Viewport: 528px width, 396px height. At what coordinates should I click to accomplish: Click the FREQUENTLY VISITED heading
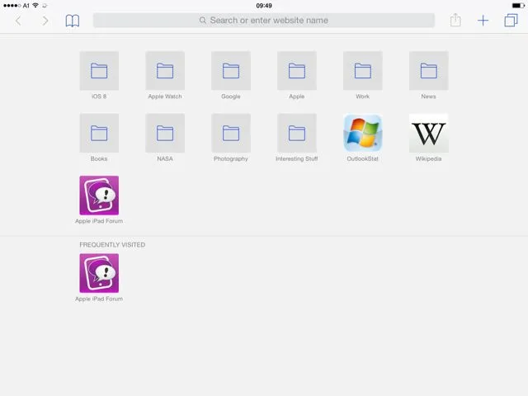112,245
